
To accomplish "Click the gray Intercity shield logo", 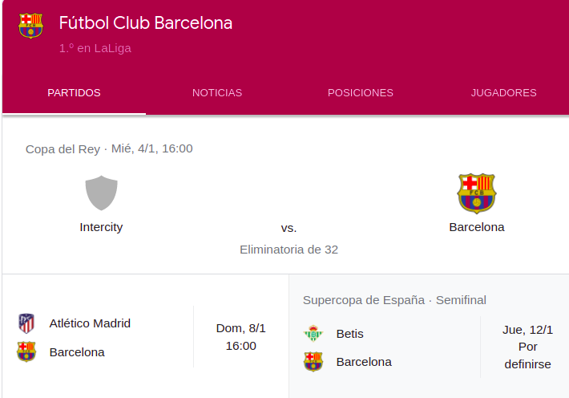I will [x=101, y=193].
